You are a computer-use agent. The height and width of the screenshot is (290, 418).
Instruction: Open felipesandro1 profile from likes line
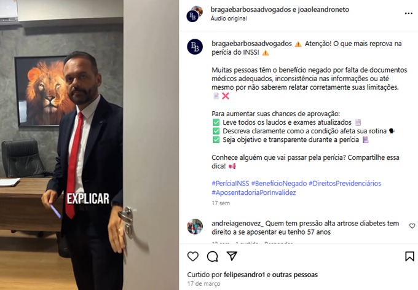click(245, 275)
